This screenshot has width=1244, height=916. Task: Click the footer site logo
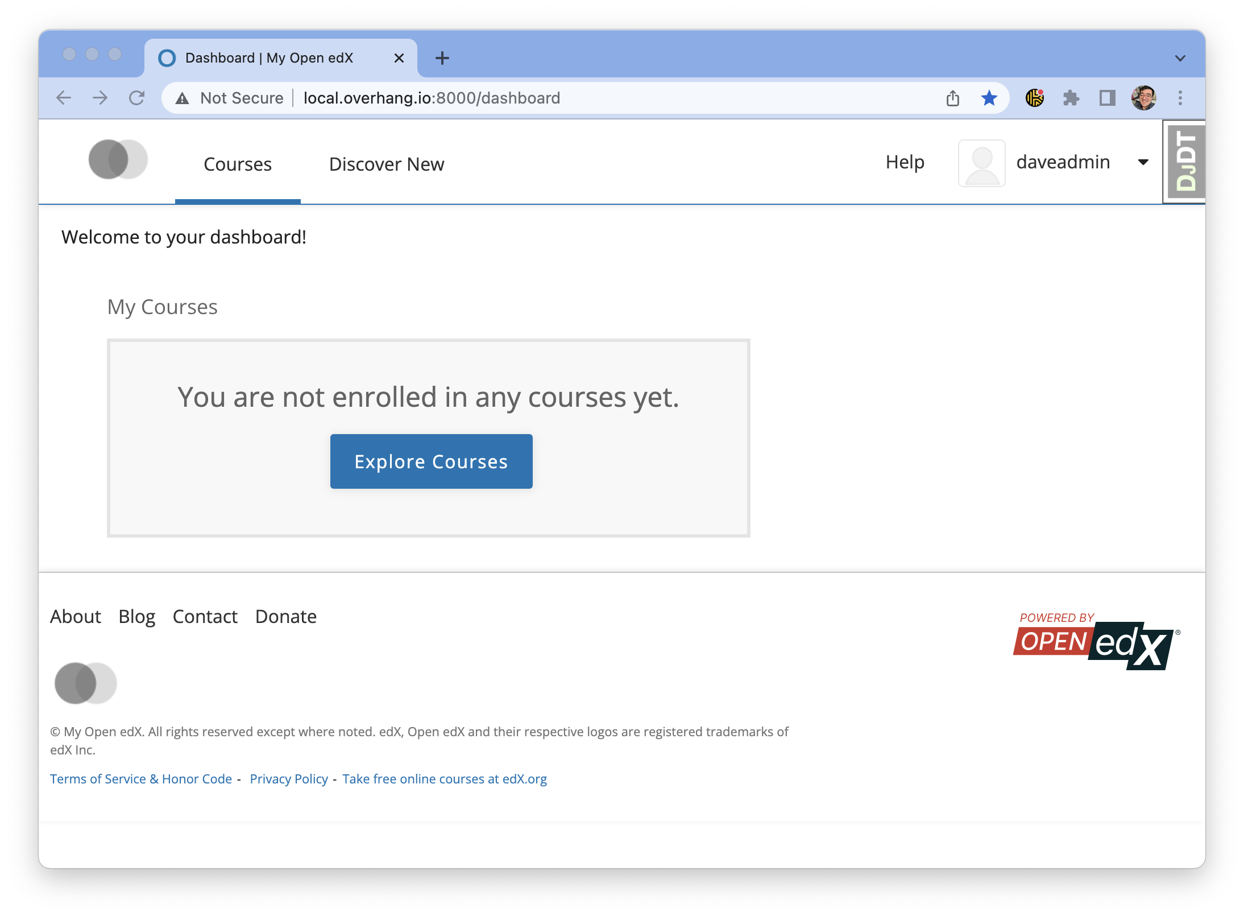click(x=85, y=682)
